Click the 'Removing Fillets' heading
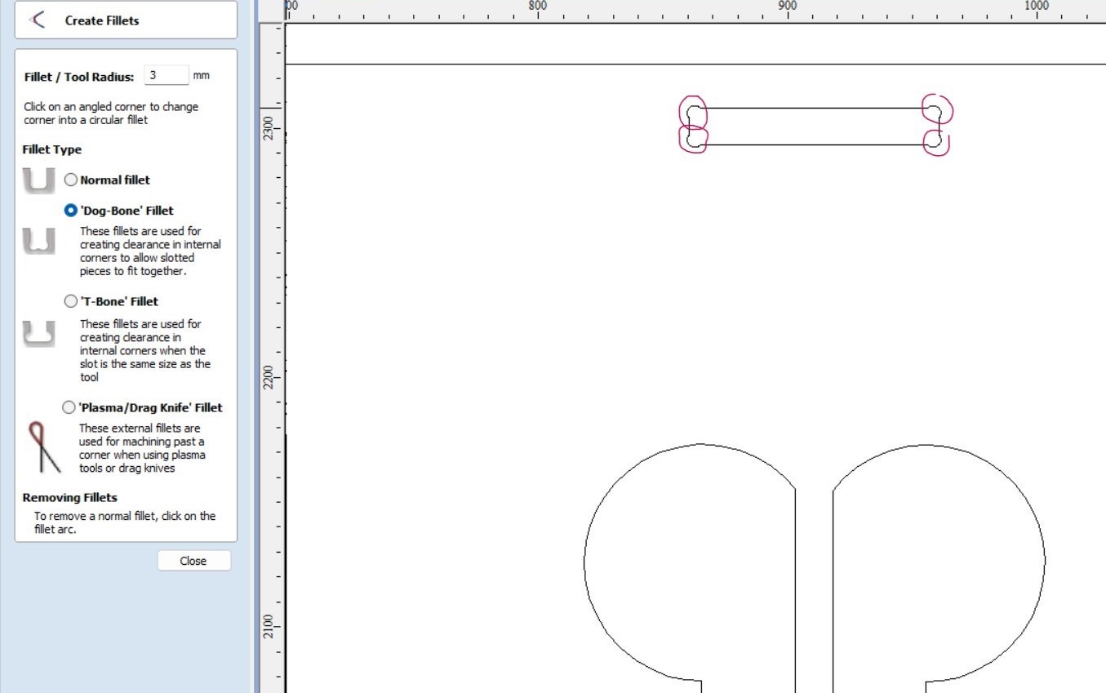The height and width of the screenshot is (693, 1106). click(x=70, y=497)
